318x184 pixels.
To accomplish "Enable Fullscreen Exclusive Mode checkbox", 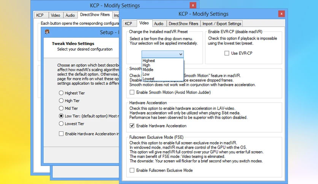I will pos(132,170).
